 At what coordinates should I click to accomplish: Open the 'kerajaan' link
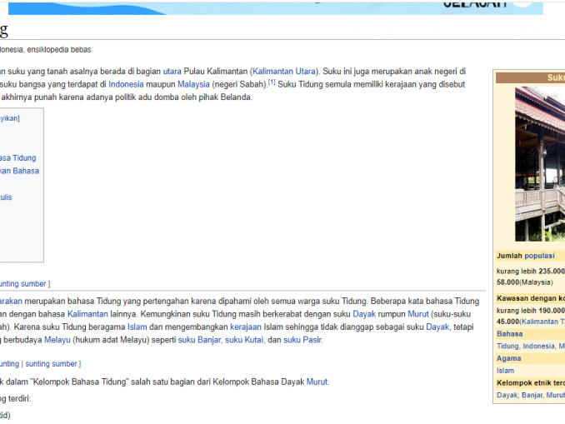coord(246,327)
